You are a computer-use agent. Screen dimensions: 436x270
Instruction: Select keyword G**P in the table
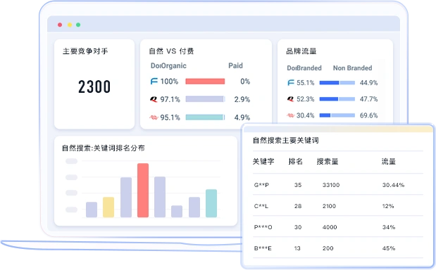261,185
